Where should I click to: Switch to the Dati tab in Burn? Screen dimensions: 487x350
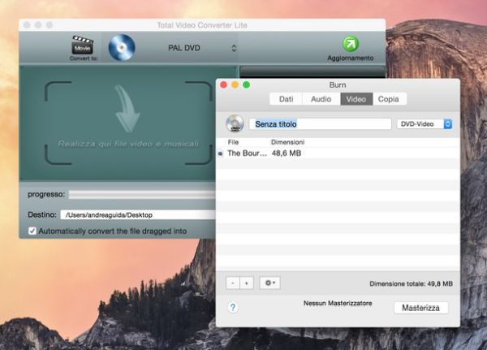286,99
